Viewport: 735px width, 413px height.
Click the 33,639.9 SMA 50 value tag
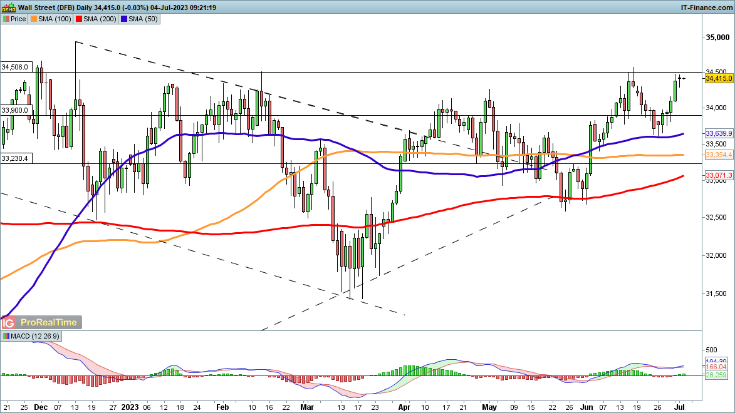point(719,134)
